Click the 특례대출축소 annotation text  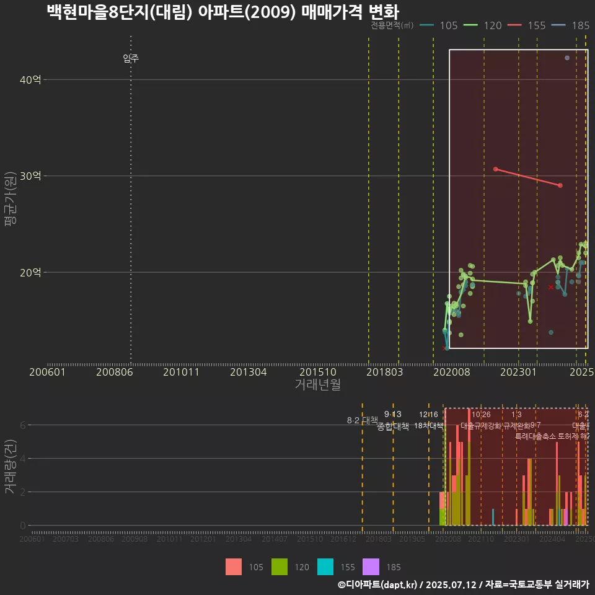[535, 436]
